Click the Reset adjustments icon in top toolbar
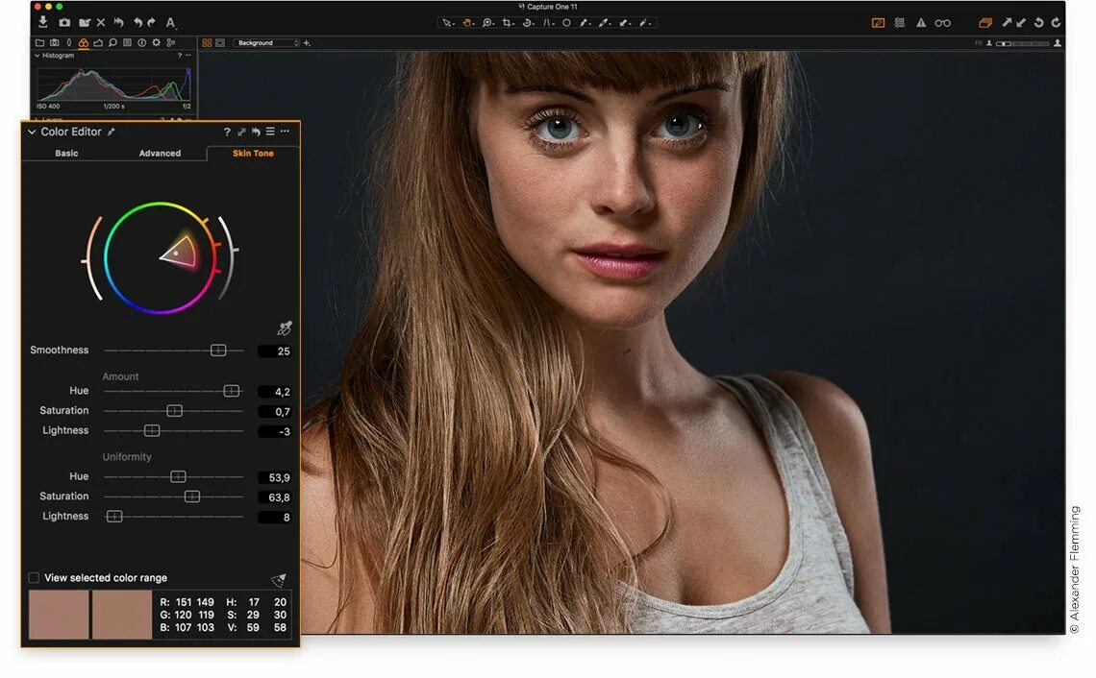Image resolution: width=1096 pixels, height=678 pixels. [x=119, y=22]
